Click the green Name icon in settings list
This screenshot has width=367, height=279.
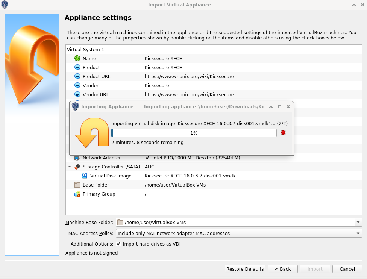(77, 58)
